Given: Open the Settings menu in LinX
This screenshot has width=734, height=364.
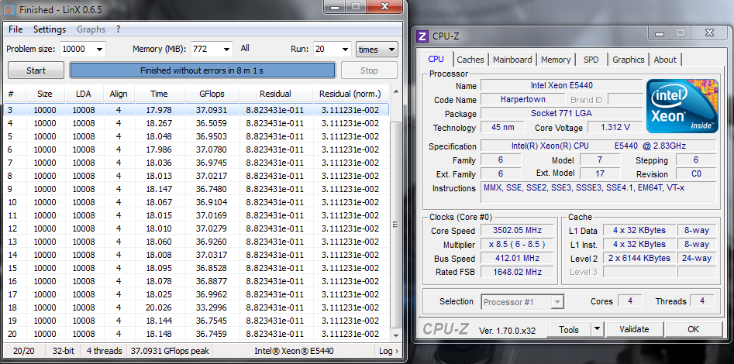Looking at the screenshot, I should [x=49, y=29].
